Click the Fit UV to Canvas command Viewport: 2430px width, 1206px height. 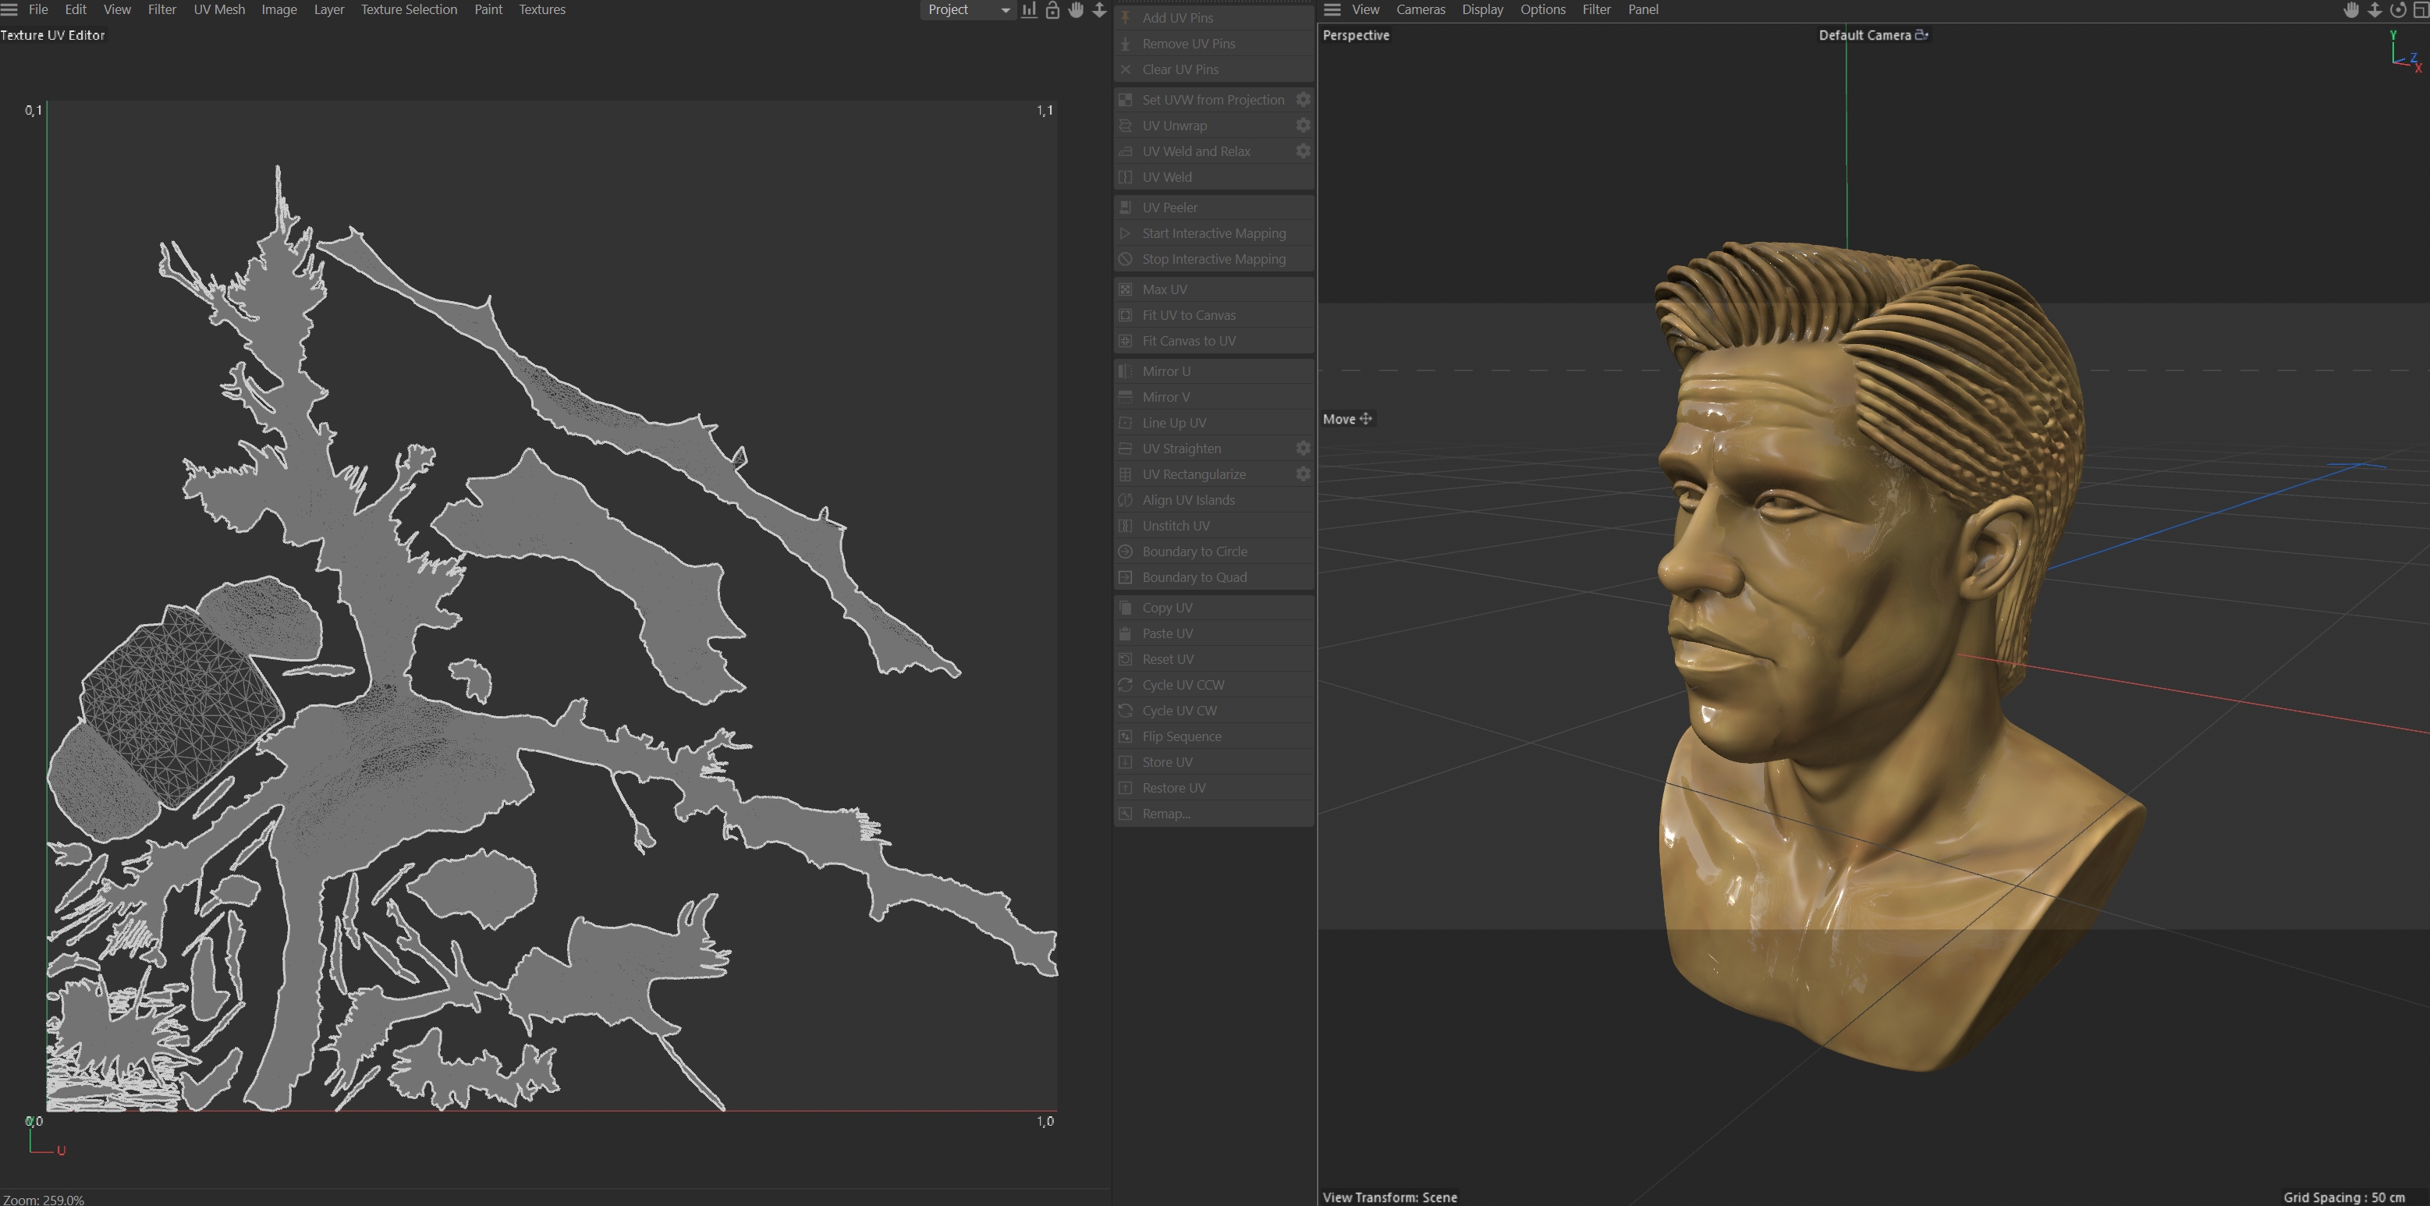tap(1187, 315)
